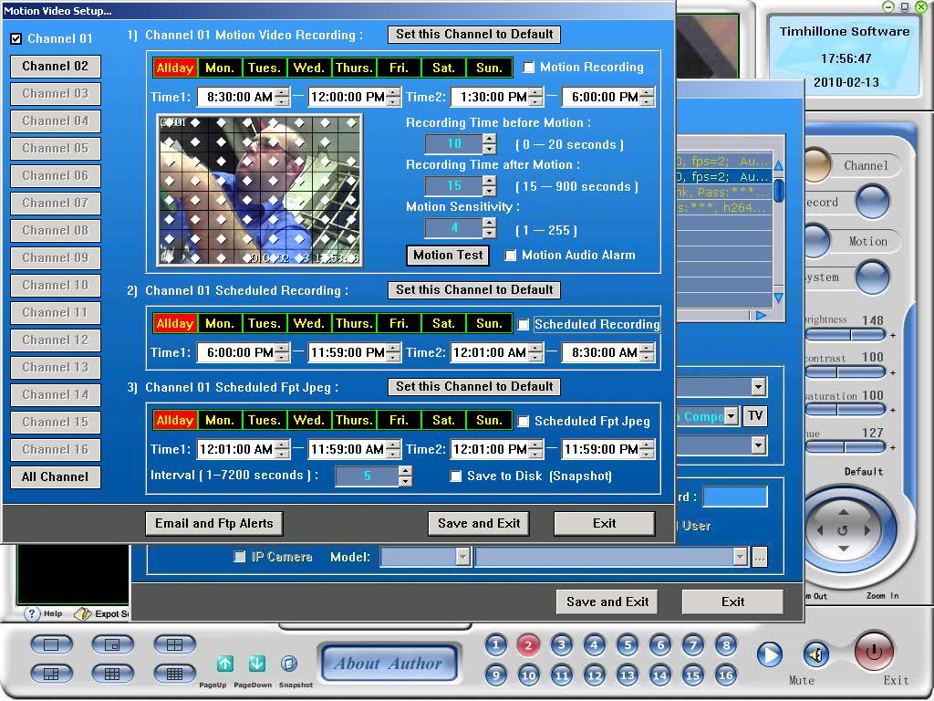
Task: Enable the Motion Recording checkbox
Action: click(529, 68)
